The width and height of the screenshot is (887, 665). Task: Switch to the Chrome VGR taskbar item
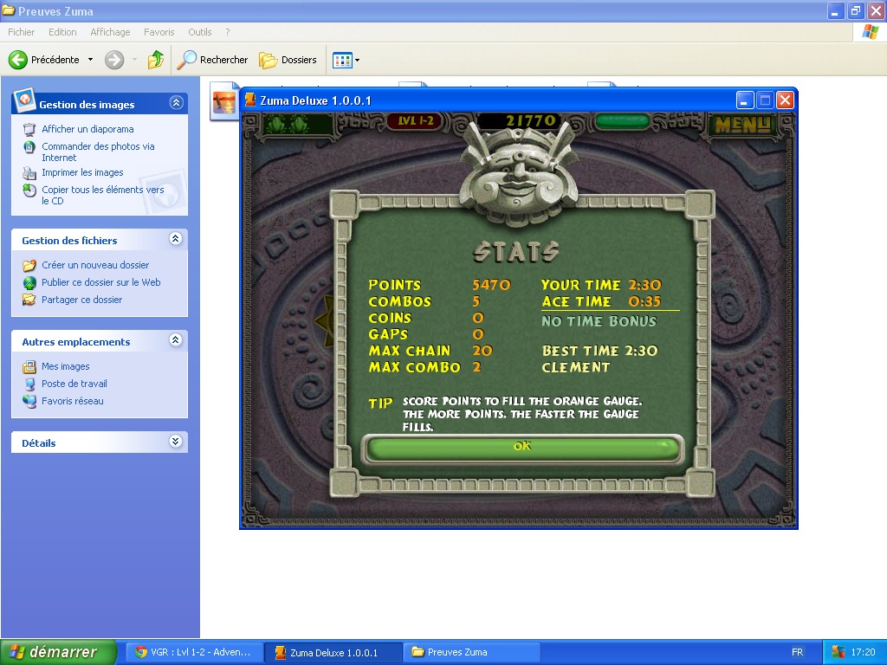point(194,652)
